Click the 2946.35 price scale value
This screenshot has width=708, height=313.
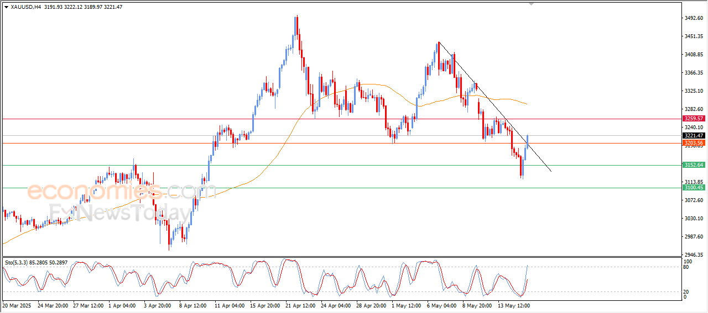coord(693,255)
